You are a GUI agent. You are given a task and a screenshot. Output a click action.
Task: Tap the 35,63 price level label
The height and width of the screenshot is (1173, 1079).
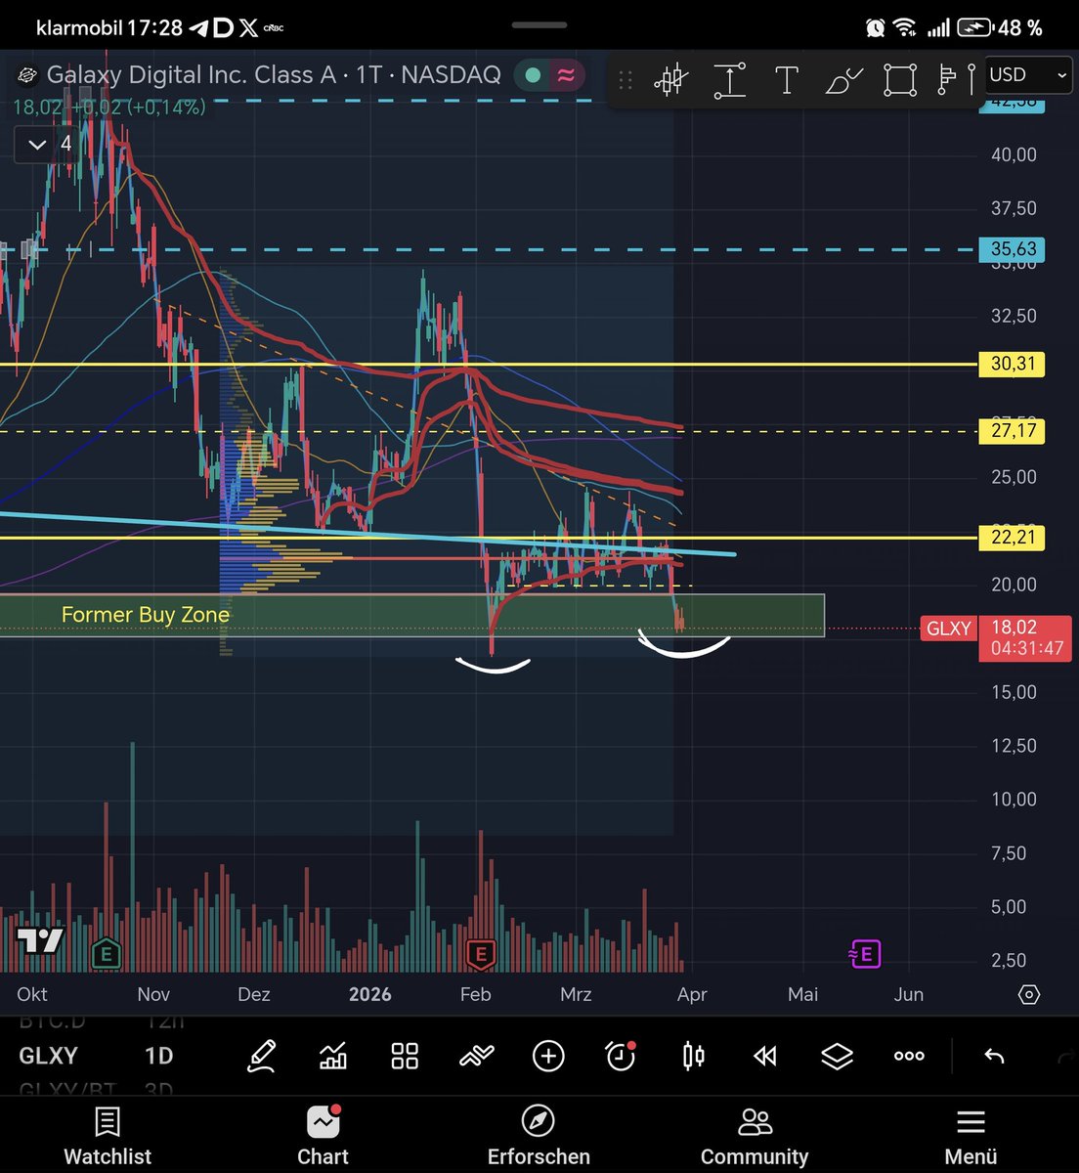point(1013,249)
